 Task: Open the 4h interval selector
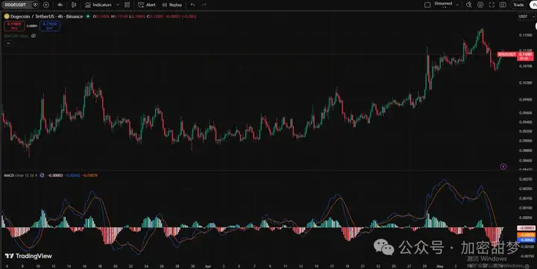pyautogui.click(x=60, y=4)
